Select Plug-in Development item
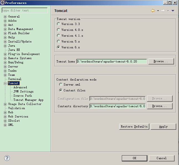Image resolution: width=179 pixels, height=165 pixels. click(x=24, y=54)
